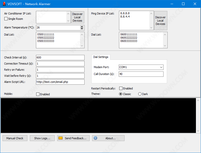
Task: Click scroll up arrow of black log console
Action: [x=198, y=100]
